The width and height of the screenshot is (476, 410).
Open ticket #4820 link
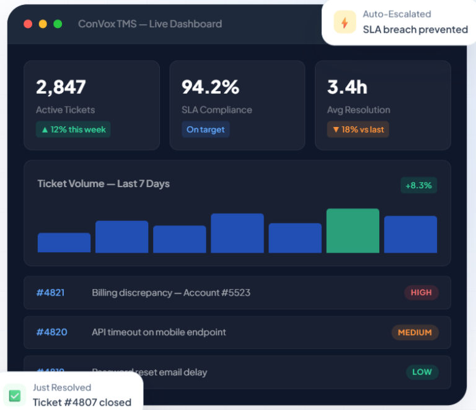coord(51,332)
